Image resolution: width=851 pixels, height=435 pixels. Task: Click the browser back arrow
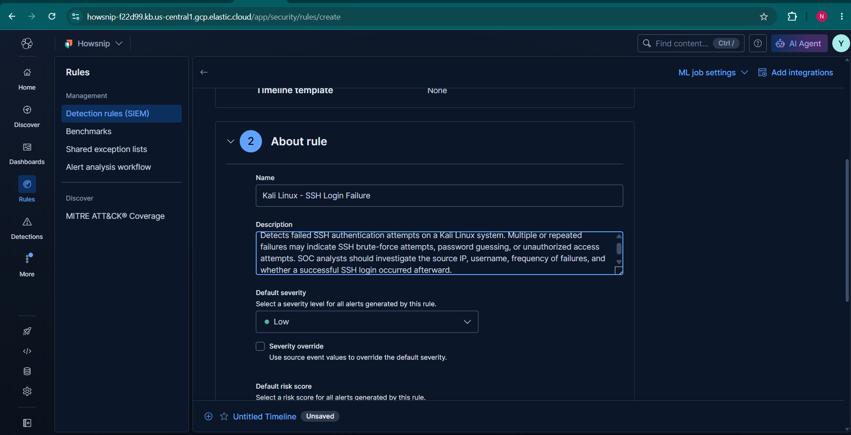[x=12, y=16]
